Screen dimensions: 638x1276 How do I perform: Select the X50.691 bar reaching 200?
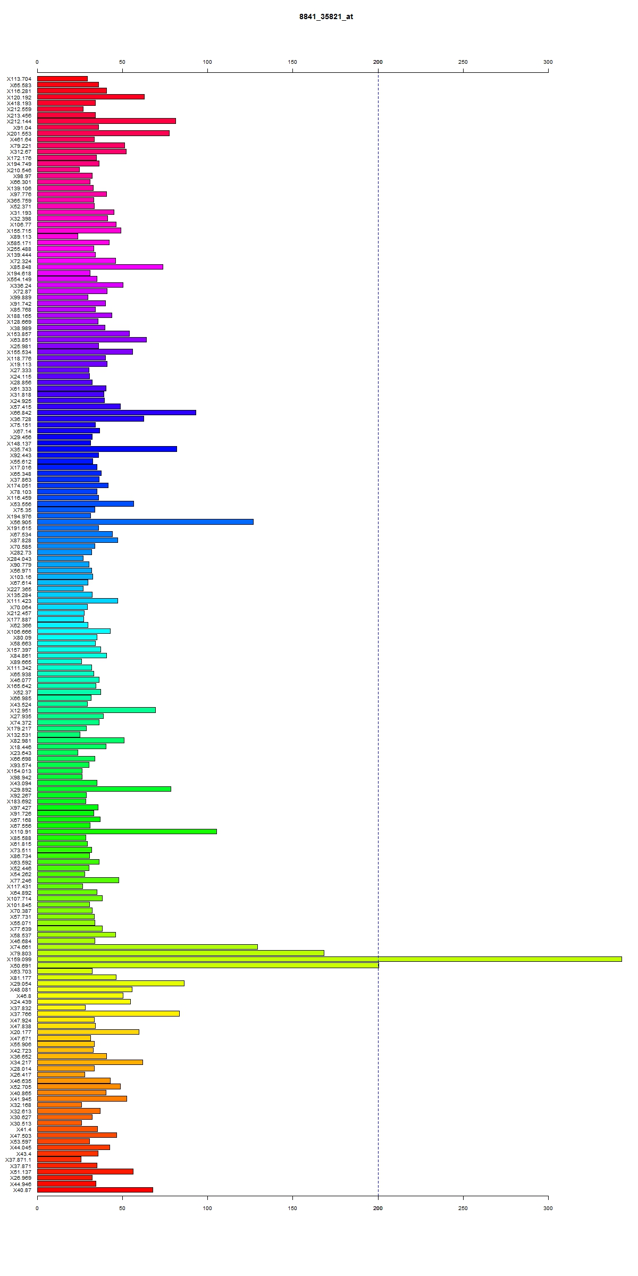coord(208,966)
